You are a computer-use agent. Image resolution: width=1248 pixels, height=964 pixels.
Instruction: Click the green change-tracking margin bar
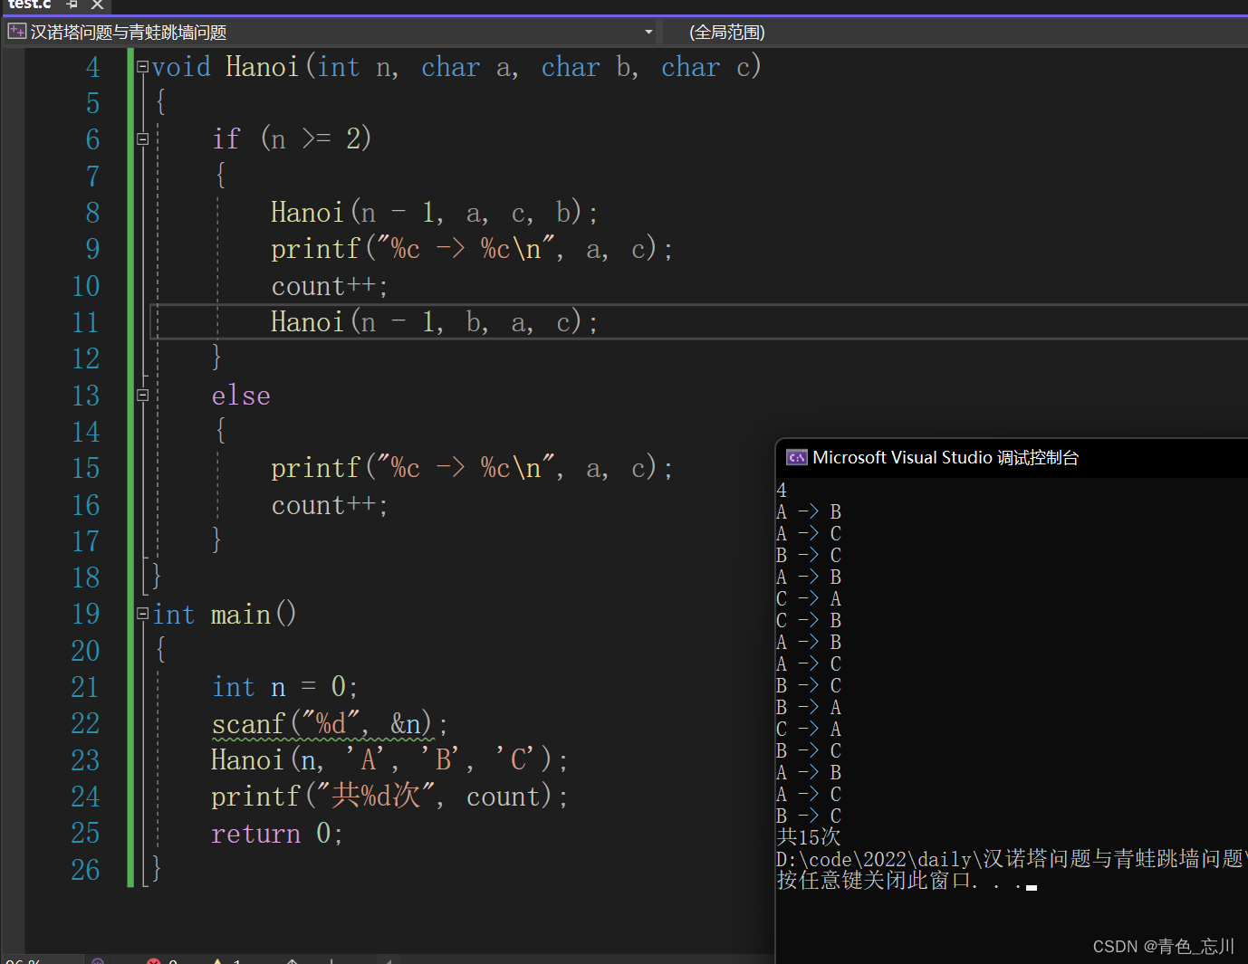pos(130,467)
